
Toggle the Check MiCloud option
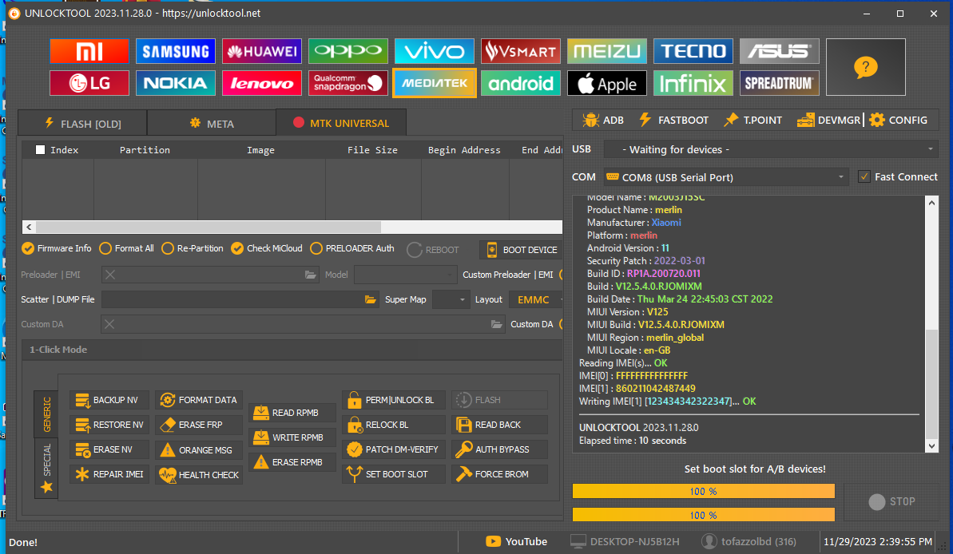(x=237, y=248)
